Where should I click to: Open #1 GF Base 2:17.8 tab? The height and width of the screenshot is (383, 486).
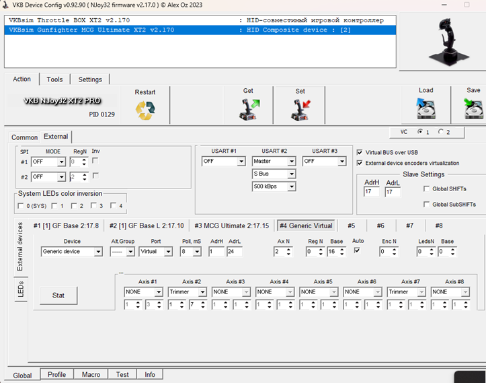coord(66,225)
